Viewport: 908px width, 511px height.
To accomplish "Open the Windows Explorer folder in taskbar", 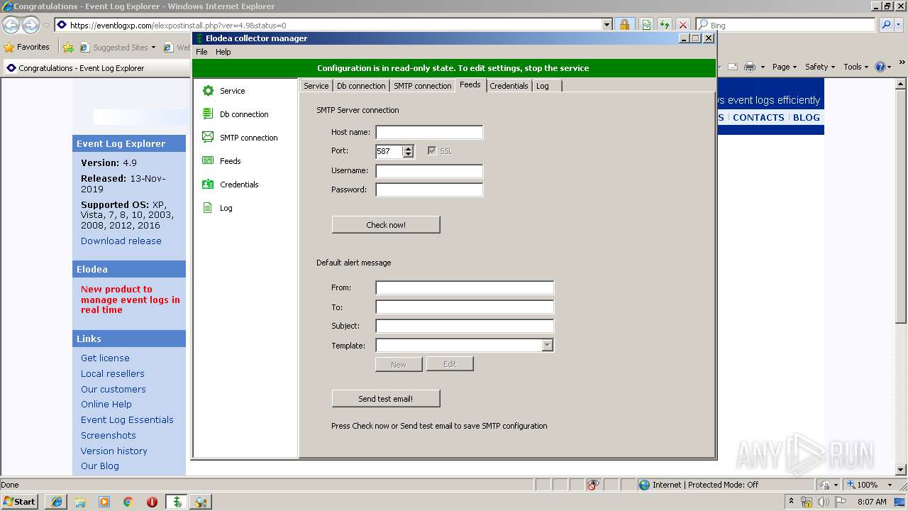I will click(x=80, y=502).
